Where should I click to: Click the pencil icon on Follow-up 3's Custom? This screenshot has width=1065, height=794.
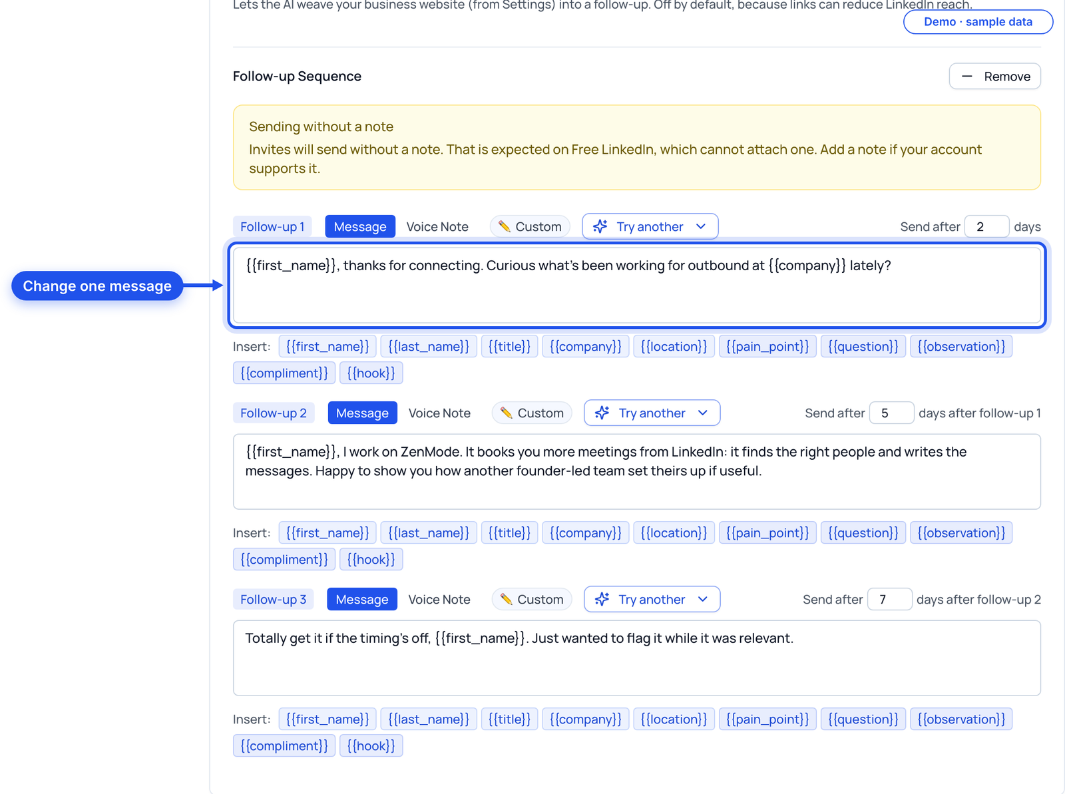507,599
